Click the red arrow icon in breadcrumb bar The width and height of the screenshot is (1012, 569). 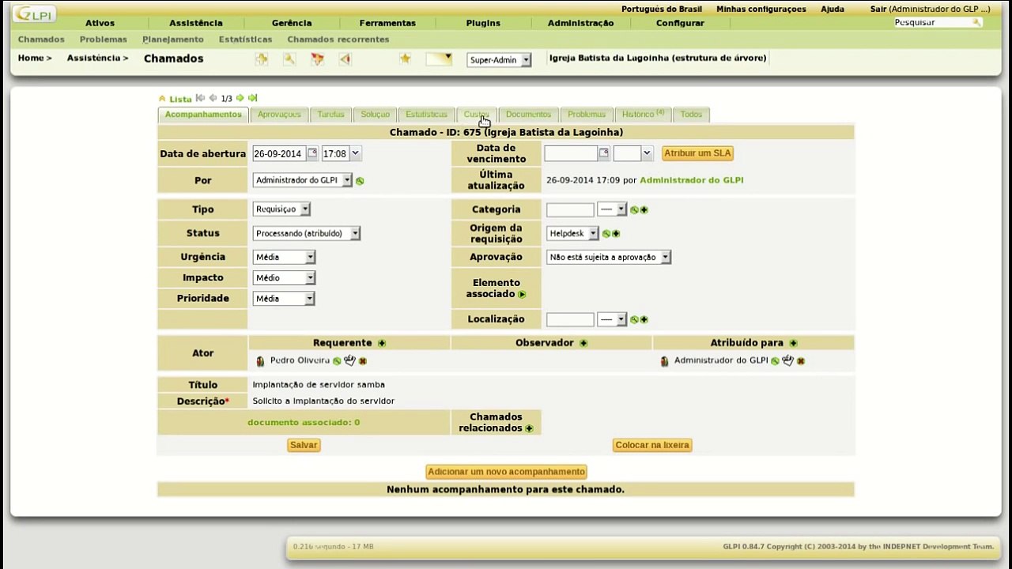[345, 58]
